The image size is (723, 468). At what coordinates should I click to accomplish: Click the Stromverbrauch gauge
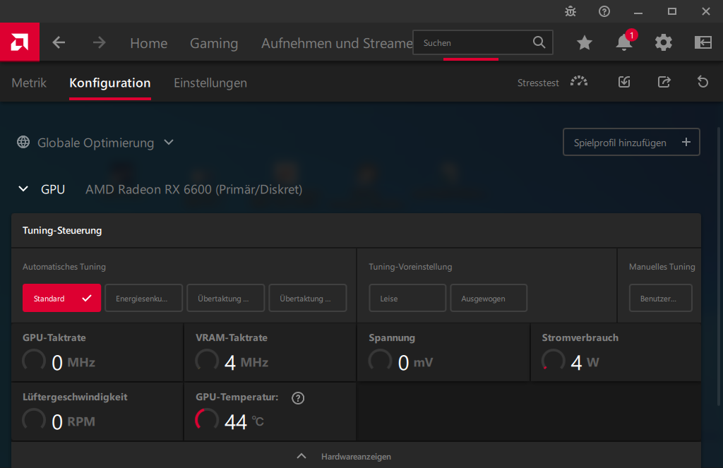554,361
